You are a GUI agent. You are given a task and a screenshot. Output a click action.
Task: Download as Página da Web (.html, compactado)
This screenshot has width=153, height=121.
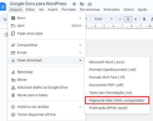pos(117,101)
